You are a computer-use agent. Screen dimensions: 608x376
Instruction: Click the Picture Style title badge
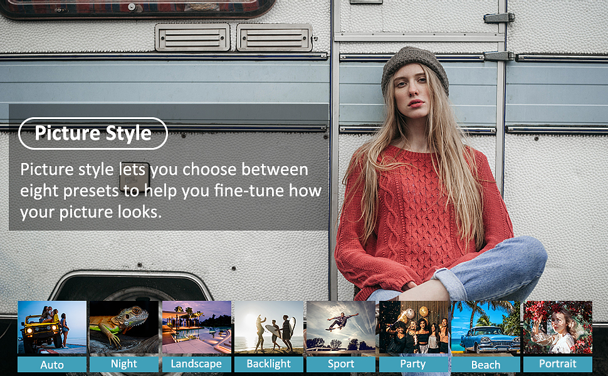point(93,133)
